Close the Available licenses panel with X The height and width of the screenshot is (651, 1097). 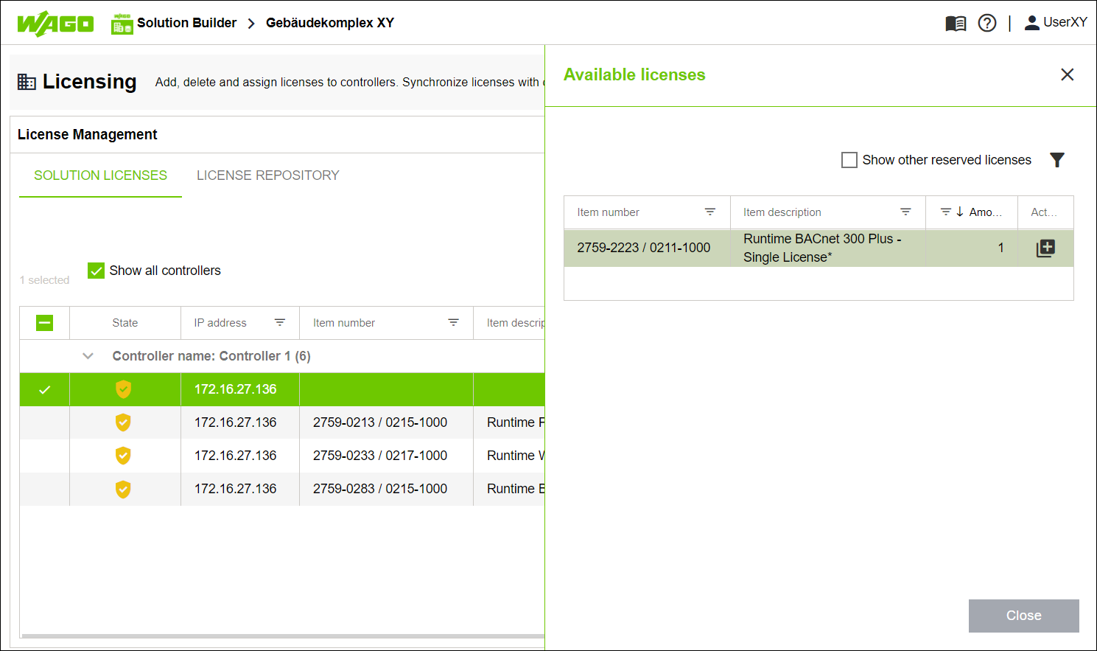[x=1067, y=74]
